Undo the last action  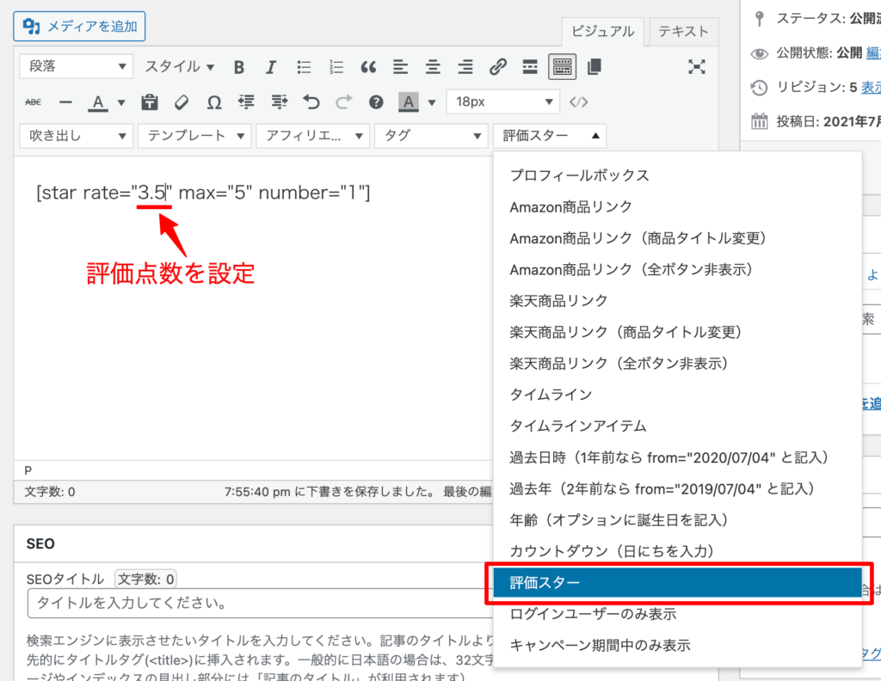[x=311, y=102]
